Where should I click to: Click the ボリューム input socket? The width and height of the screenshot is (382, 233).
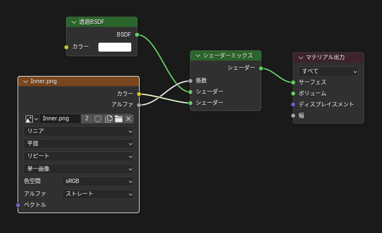click(x=294, y=94)
